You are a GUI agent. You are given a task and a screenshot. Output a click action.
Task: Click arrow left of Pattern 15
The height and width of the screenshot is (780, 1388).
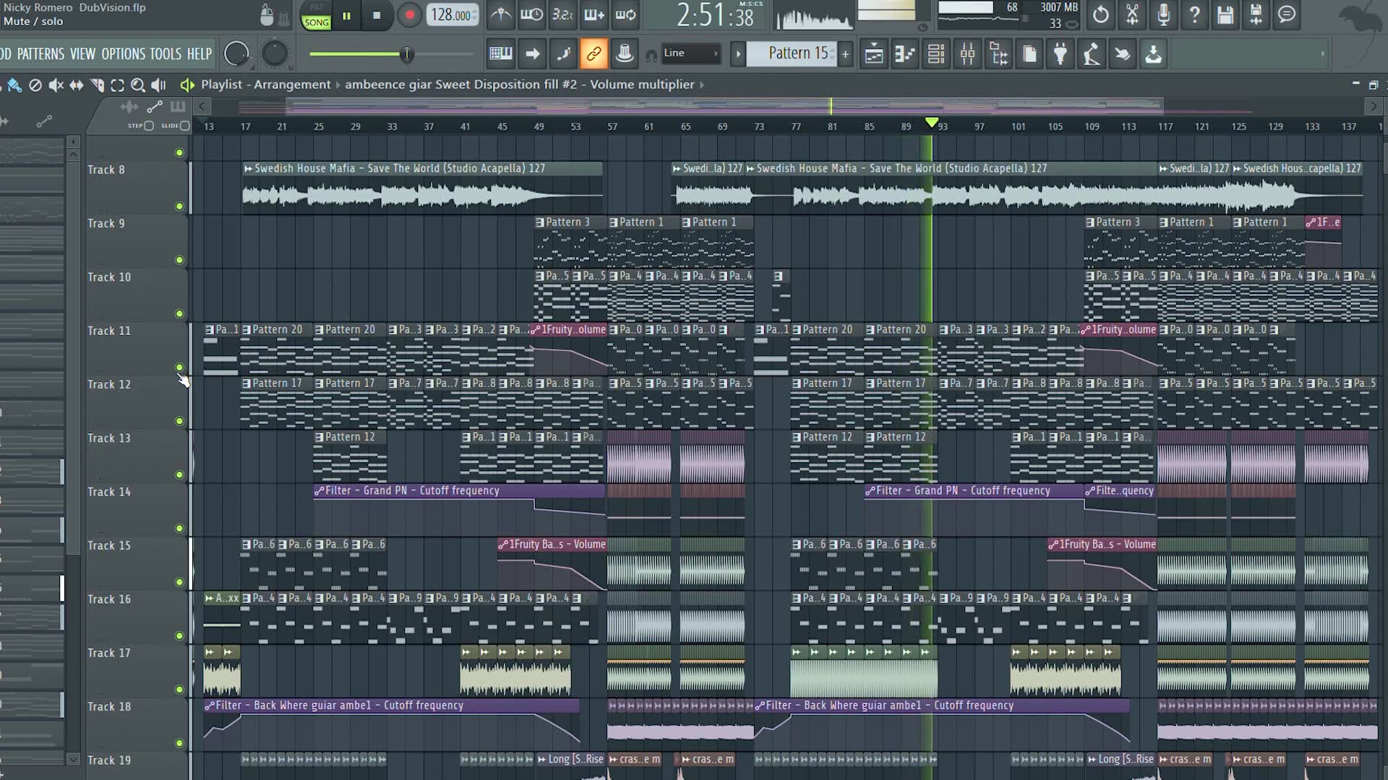737,53
